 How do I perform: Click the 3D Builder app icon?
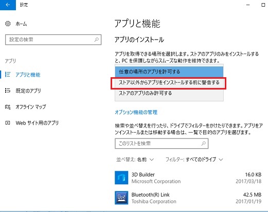point(121,178)
